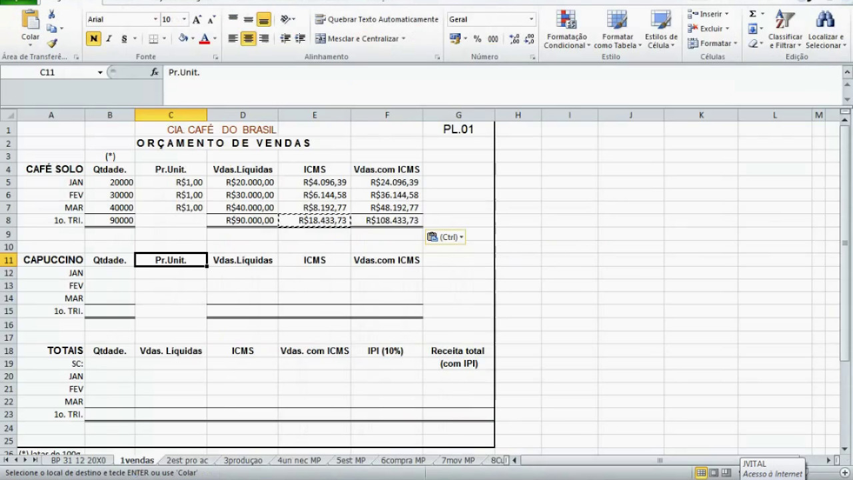Select cell R$90.000,00 in row 8
The width and height of the screenshot is (853, 480).
point(243,221)
